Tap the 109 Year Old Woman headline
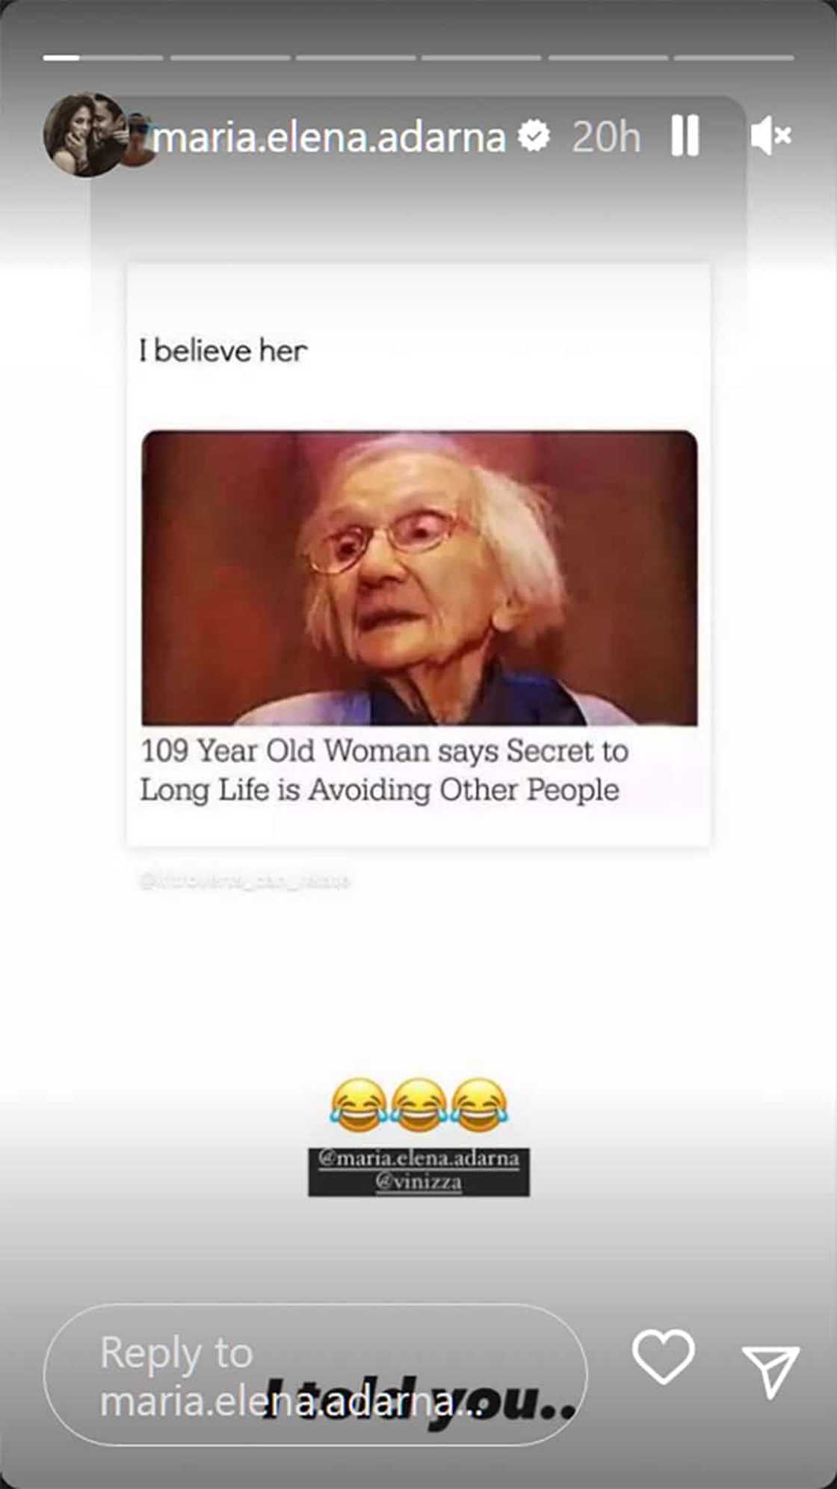Viewport: 837px width, 1489px height. coord(383,771)
